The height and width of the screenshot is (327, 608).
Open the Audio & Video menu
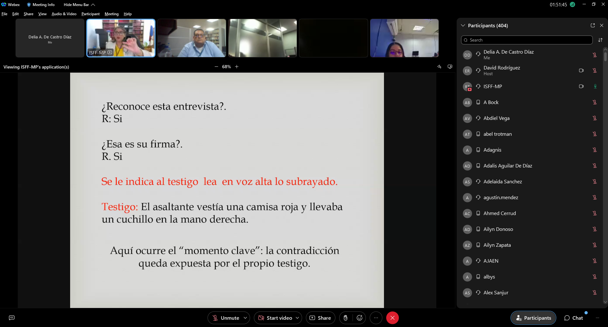(x=64, y=14)
